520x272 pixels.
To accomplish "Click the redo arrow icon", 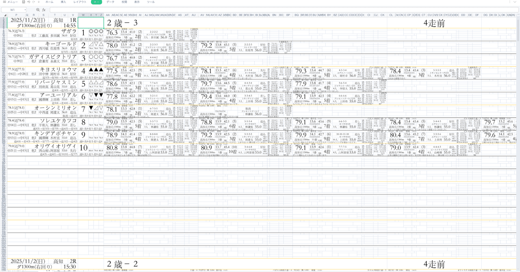I will point(34,2).
